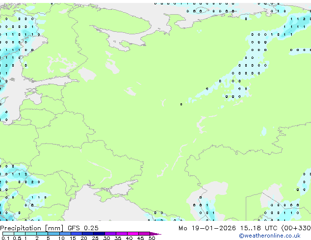The width and height of the screenshot is (311, 240).
Task: Click the '35' legend scale label
Action: (x=118, y=238)
